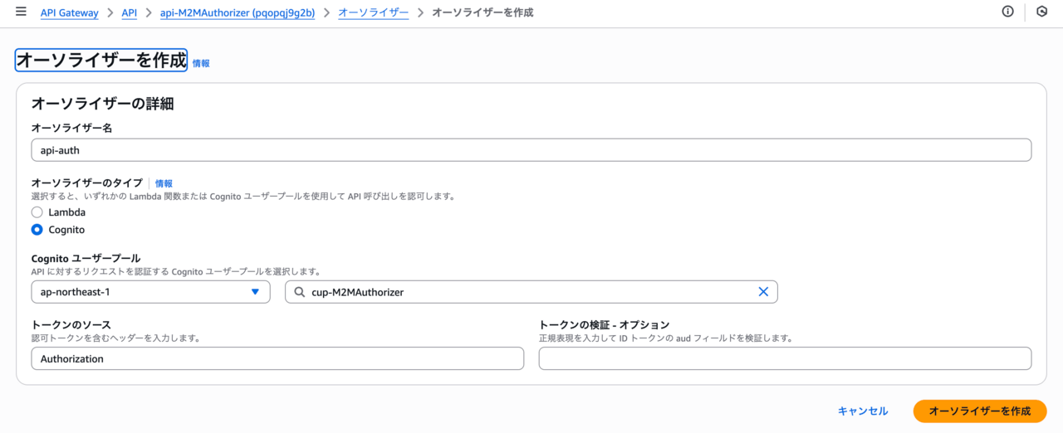This screenshot has width=1063, height=433.
Task: Click the info circle icon at top right
Action: tap(1008, 12)
